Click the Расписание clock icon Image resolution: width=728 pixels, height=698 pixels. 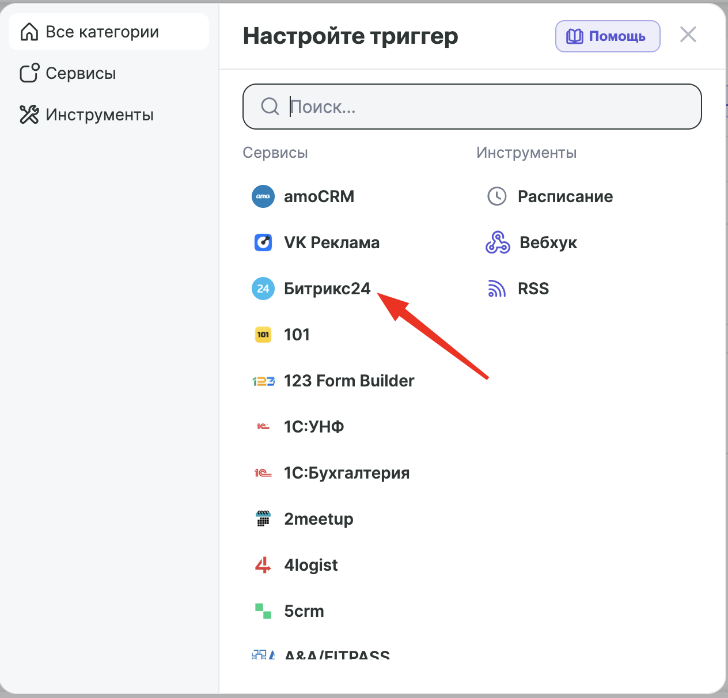(497, 196)
